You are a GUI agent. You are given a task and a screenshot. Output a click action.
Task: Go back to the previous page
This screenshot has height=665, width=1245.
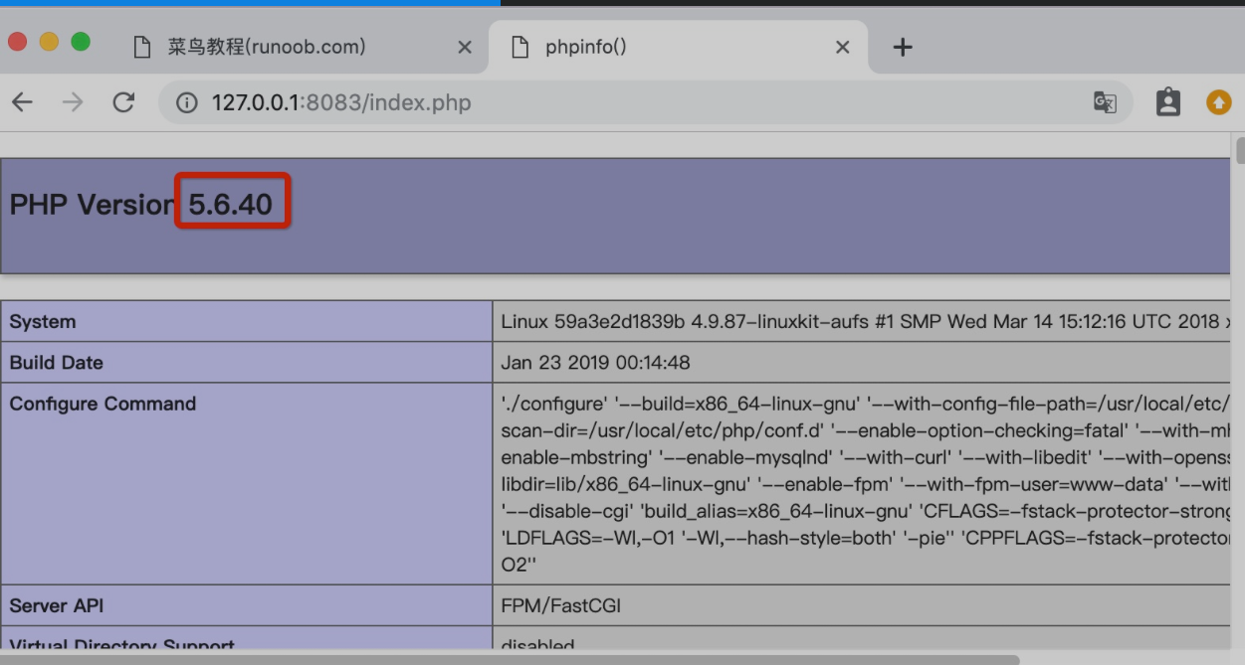click(x=22, y=102)
